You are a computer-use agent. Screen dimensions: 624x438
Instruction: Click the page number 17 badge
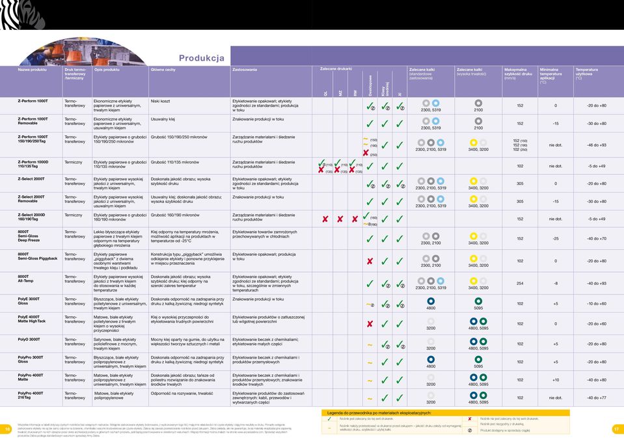click(616, 429)
